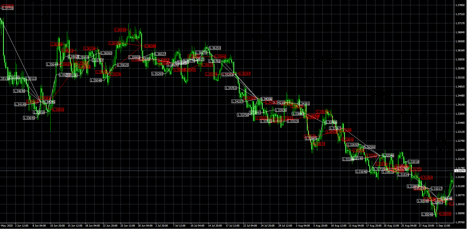467x229 pixels.
Task: Select the 24 Jul 20:00 time label
Action: tap(268, 226)
